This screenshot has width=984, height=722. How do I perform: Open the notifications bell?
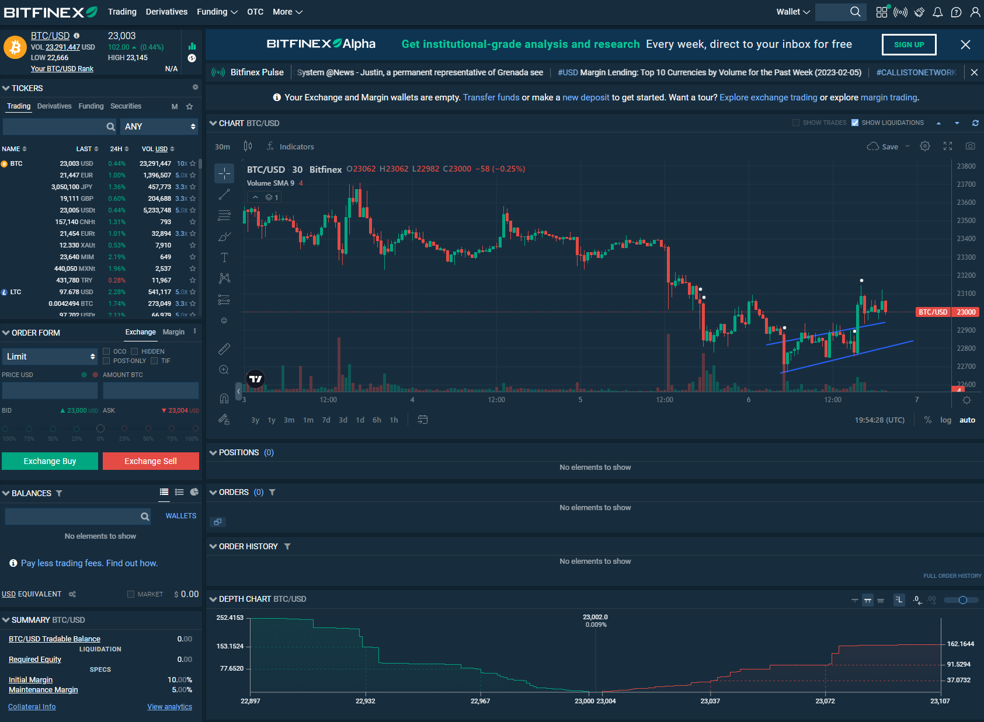(x=938, y=12)
